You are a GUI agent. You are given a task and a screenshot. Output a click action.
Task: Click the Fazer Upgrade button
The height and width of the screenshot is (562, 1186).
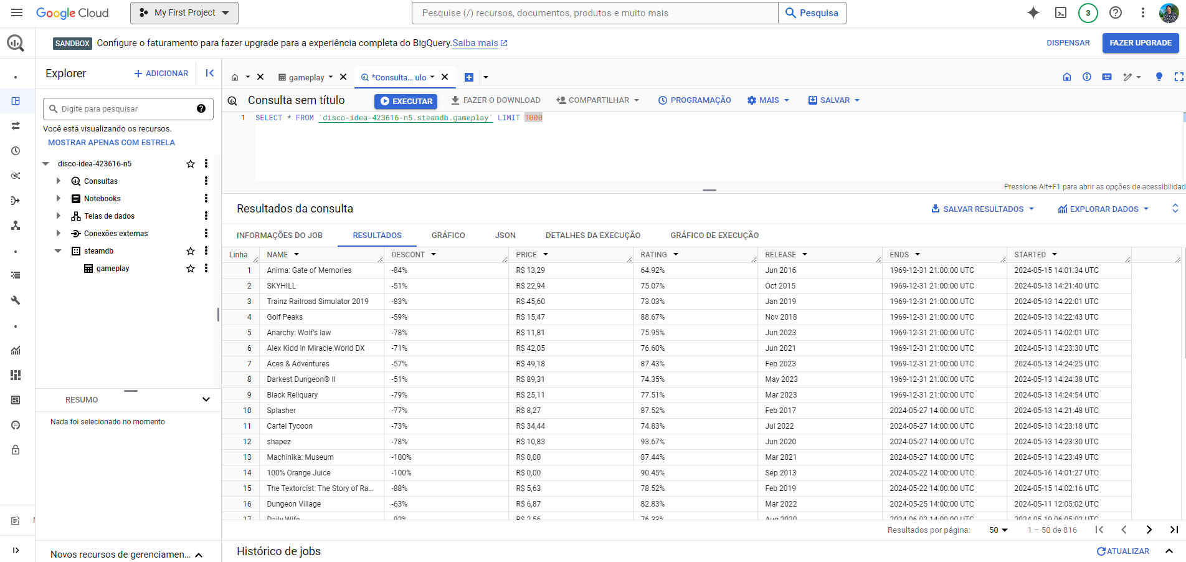1140,43
